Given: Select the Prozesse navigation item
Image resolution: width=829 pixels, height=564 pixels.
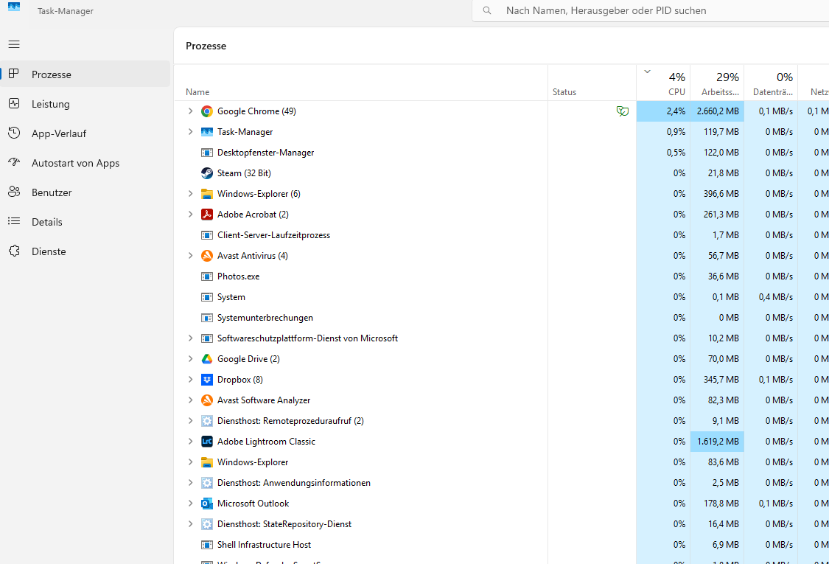Looking at the screenshot, I should (85, 74).
